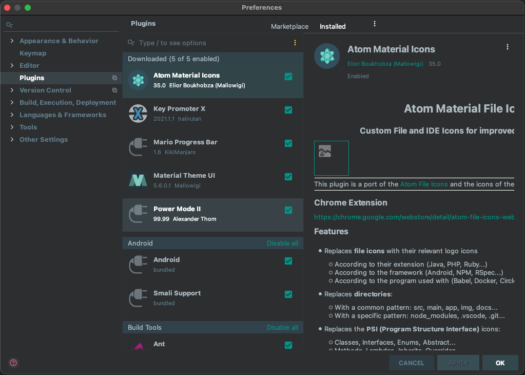Confirm with the OK button

(500, 363)
